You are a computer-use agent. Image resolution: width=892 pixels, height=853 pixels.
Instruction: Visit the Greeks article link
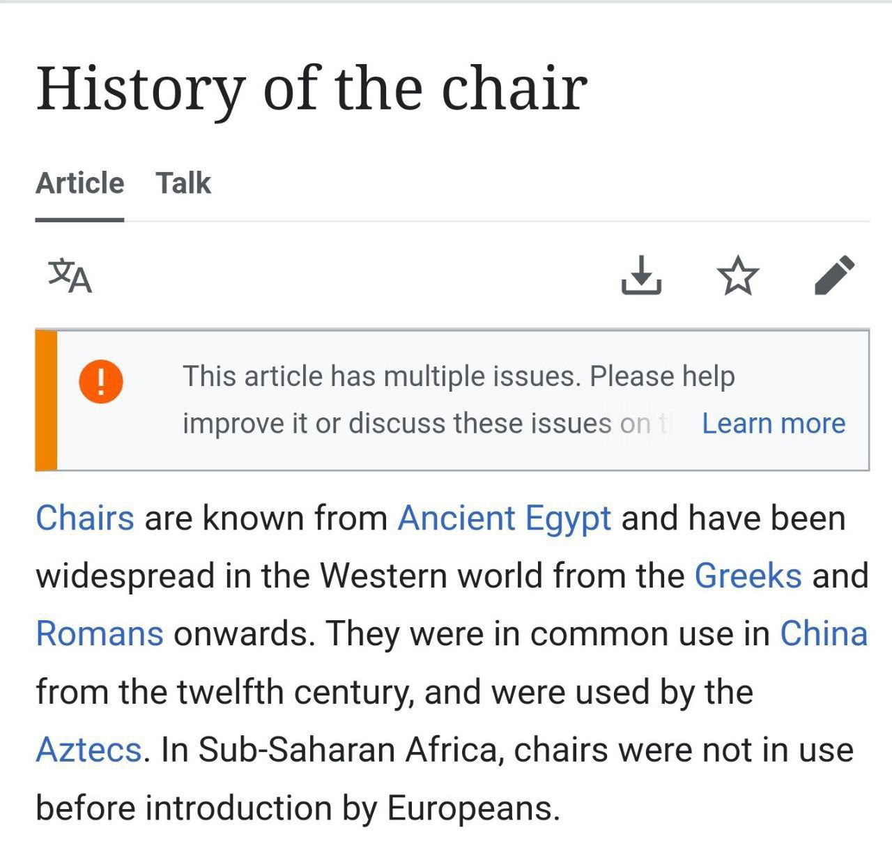[x=748, y=576]
